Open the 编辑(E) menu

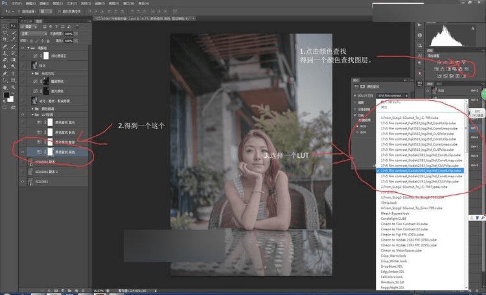[30, 3]
